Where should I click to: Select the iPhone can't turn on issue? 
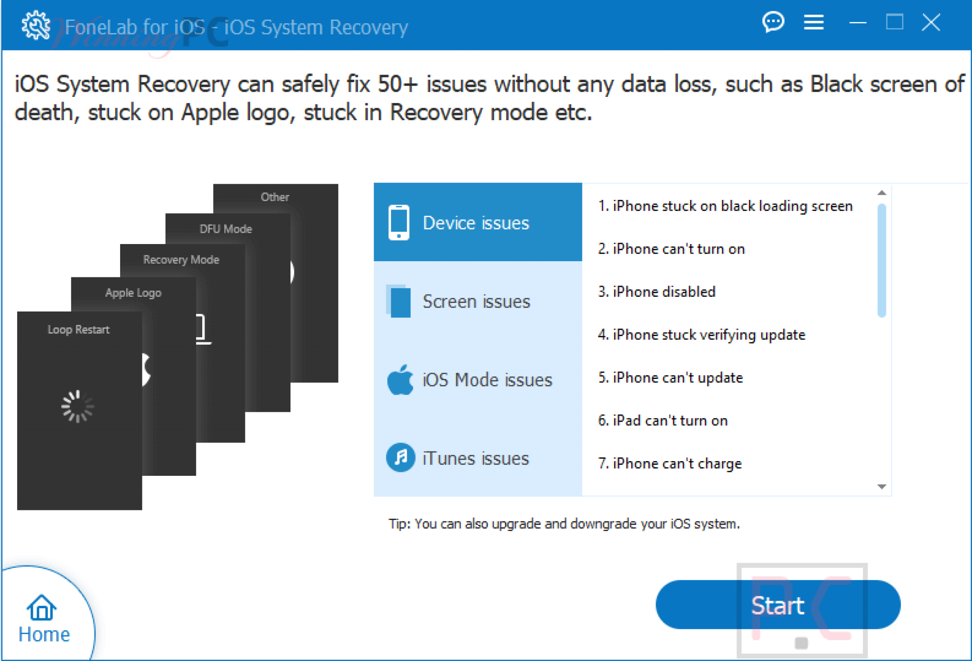pos(671,248)
